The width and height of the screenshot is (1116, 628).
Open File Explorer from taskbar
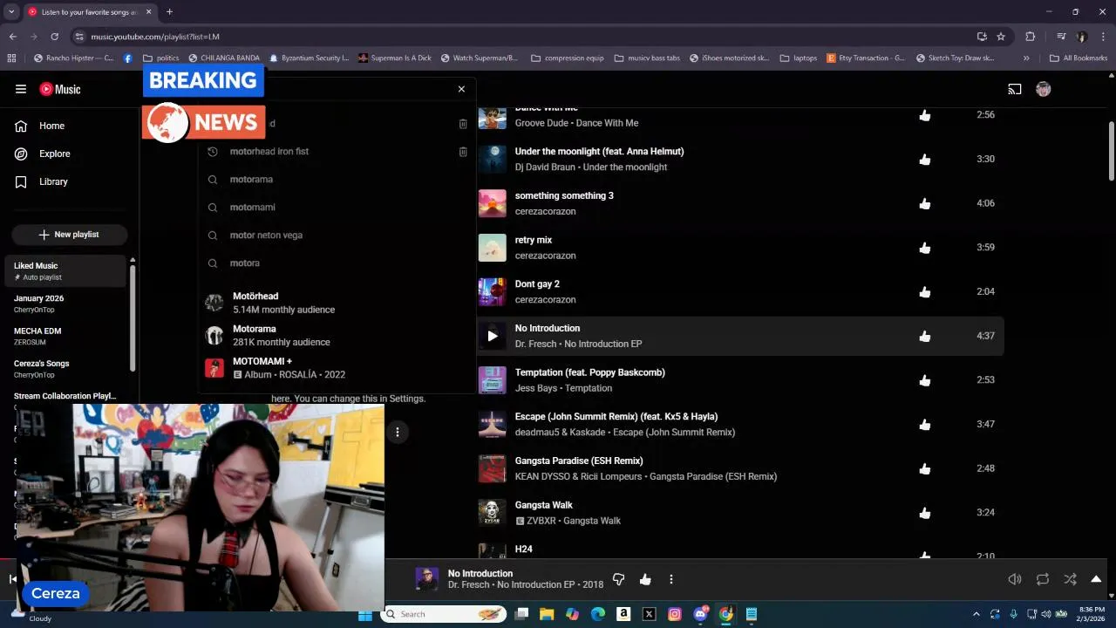click(547, 614)
